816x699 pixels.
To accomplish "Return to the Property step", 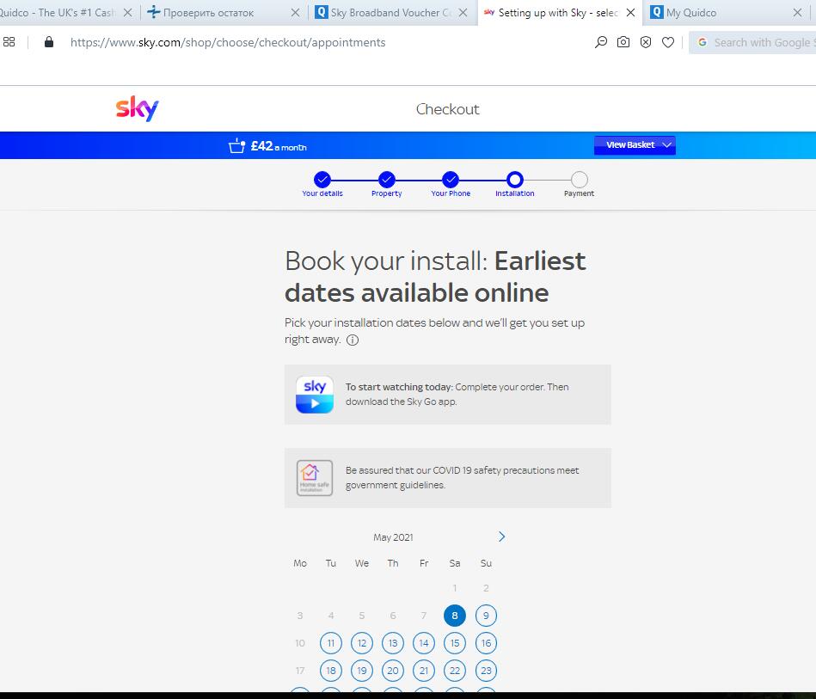I will click(x=387, y=180).
